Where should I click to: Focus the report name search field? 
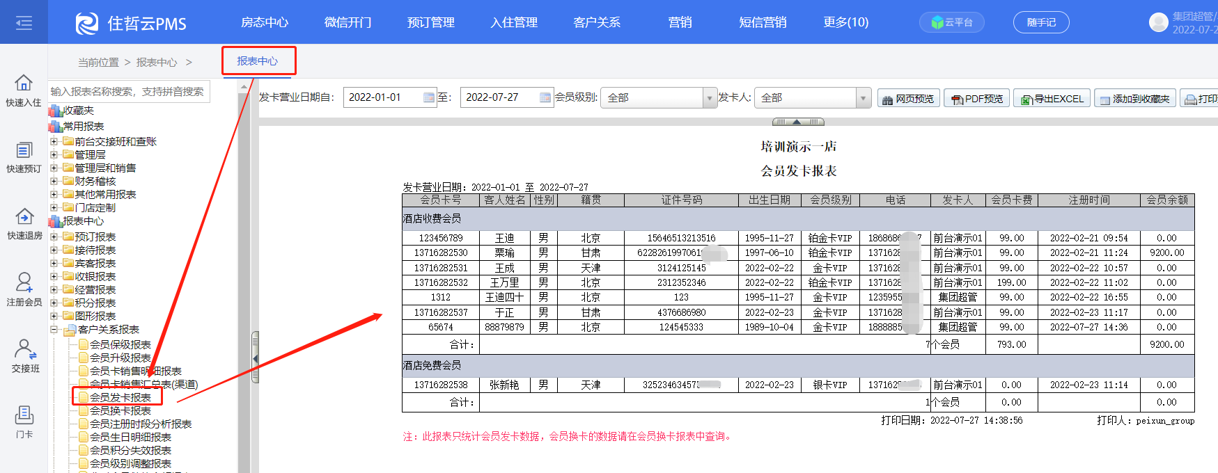click(x=129, y=91)
